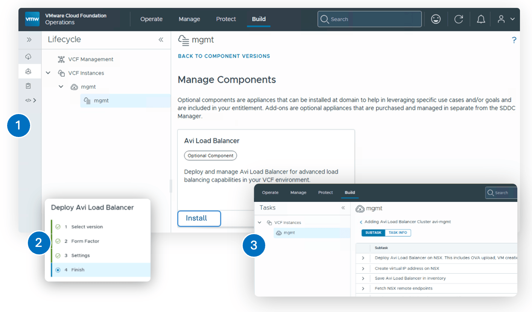
Task: Open the Build tab in main header
Action: click(x=259, y=19)
